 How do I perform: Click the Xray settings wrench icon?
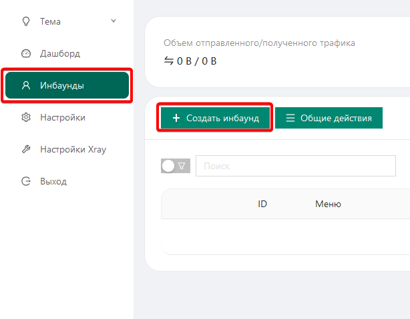[x=26, y=149]
